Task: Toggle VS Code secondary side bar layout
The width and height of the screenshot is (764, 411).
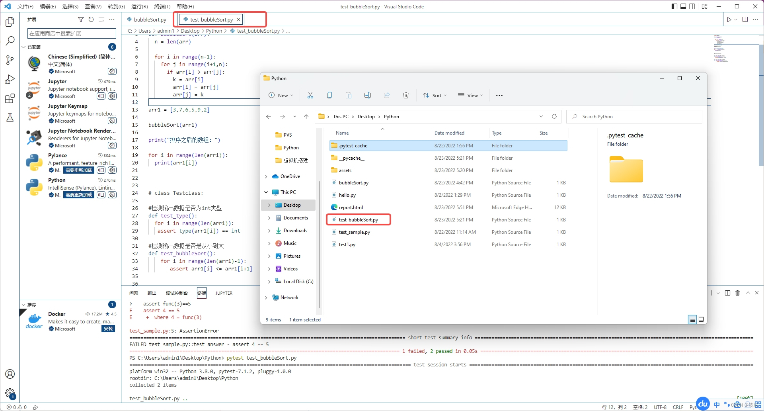Action: point(692,6)
